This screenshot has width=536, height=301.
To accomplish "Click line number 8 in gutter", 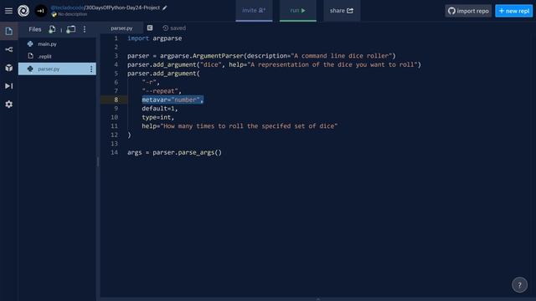I will 116,99.
